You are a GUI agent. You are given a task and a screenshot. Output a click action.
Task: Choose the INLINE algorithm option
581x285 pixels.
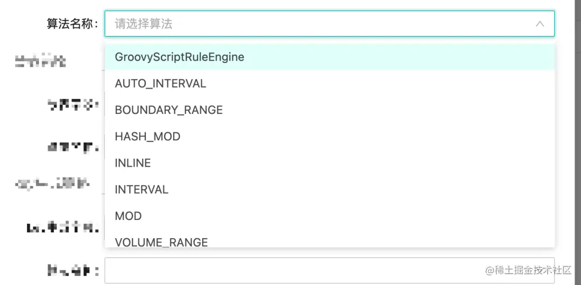point(133,163)
